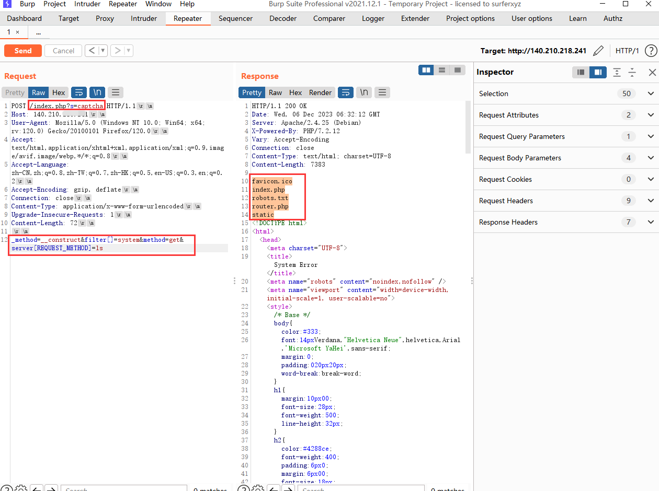Screen dimensions: 659x491
Task: Open the Project menu
Action: (54, 4)
